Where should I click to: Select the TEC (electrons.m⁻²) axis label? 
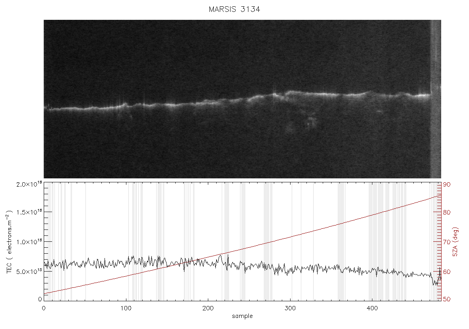9,242
